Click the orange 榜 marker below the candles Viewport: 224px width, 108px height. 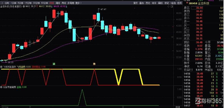point(94,64)
